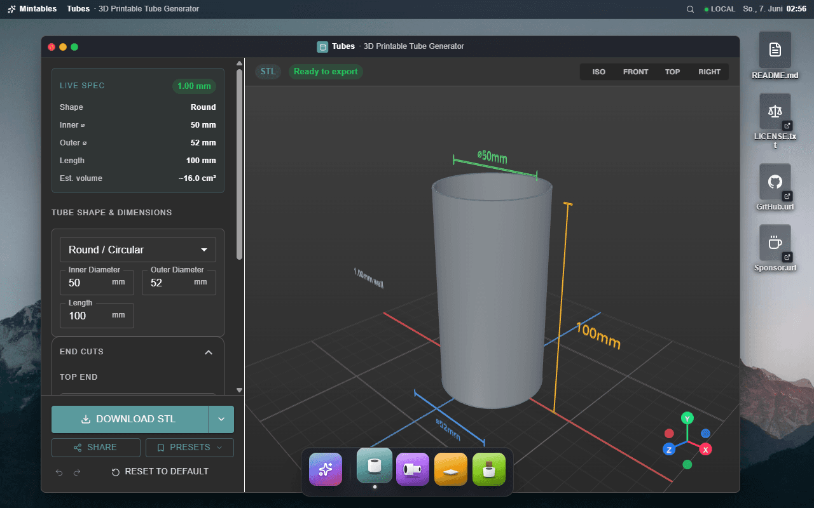Viewport: 814px width, 508px height.
Task: Click the red X axis gizmo handle
Action: point(705,449)
